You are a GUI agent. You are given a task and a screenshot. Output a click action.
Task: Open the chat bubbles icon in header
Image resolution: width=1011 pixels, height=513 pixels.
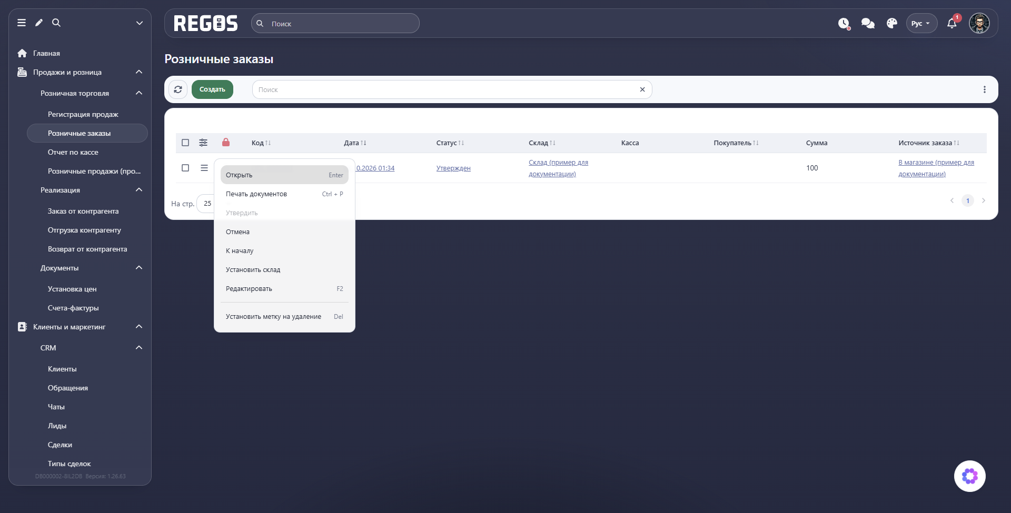point(868,23)
